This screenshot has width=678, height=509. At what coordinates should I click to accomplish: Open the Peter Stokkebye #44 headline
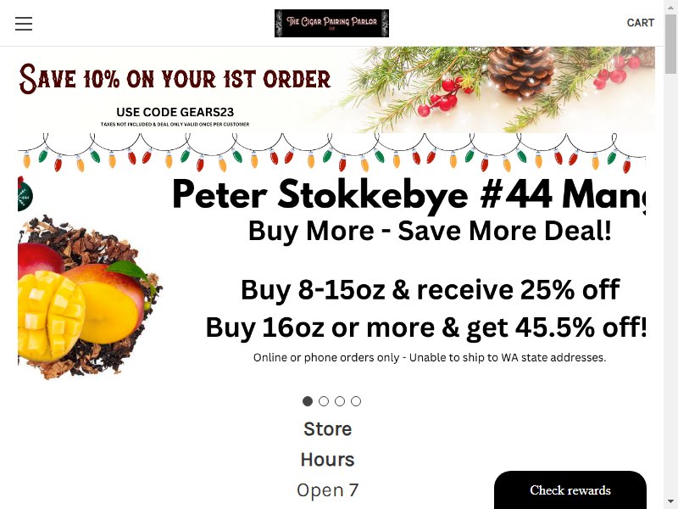click(x=408, y=195)
